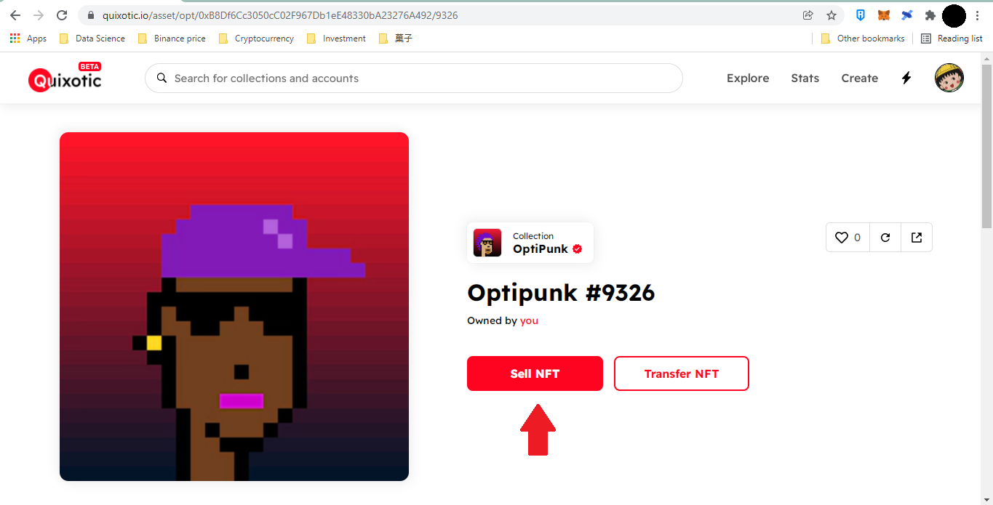This screenshot has width=993, height=505.
Task: Open Chrome three-dot menu
Action: 978,15
